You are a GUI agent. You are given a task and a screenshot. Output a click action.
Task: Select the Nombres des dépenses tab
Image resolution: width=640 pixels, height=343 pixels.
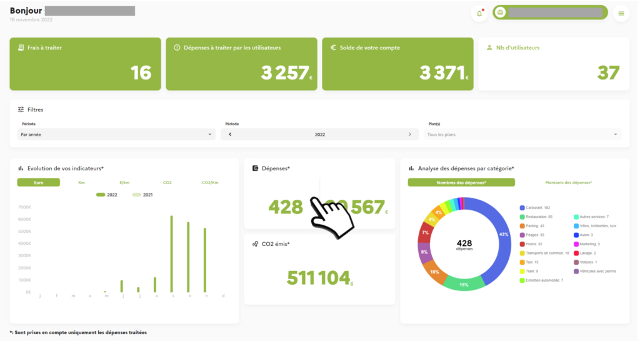[x=461, y=183]
